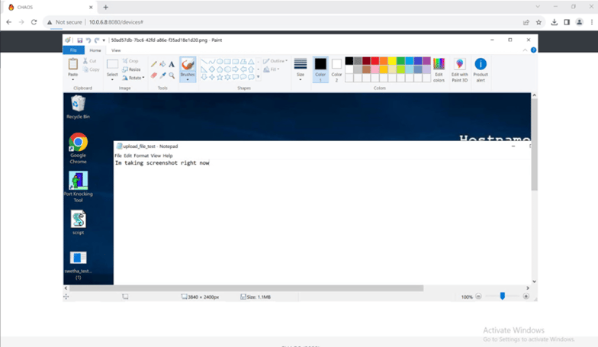Open Google Chrome desktop shortcut

point(78,143)
